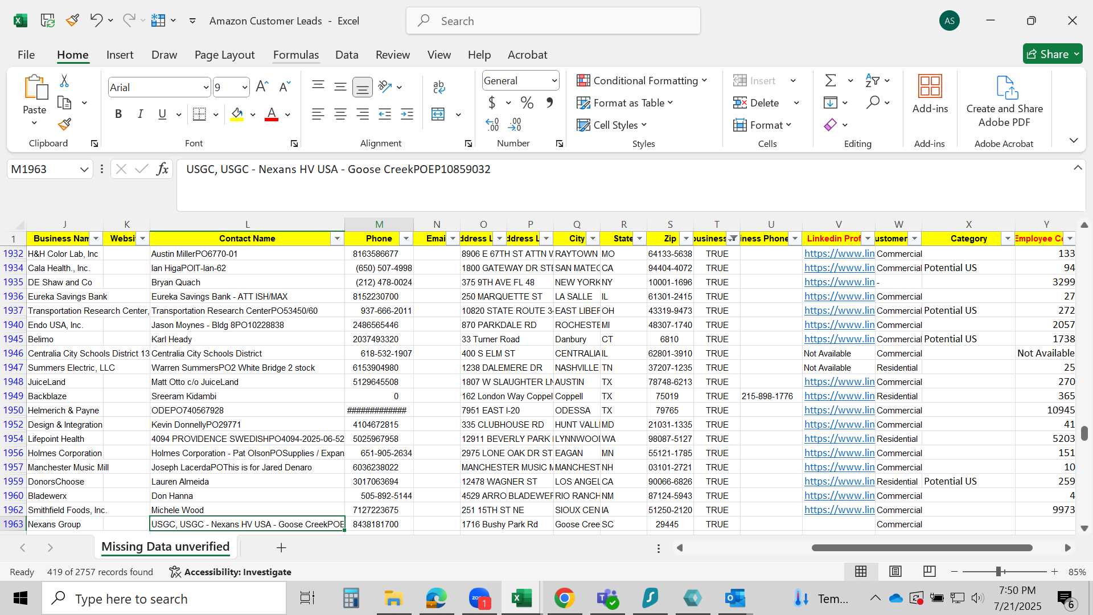Open the Name Box dropdown arrow
The height and width of the screenshot is (615, 1093).
pyautogui.click(x=84, y=169)
